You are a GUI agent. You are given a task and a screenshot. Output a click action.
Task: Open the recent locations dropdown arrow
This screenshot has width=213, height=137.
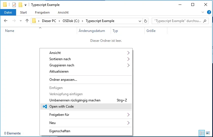[x=21, y=21]
